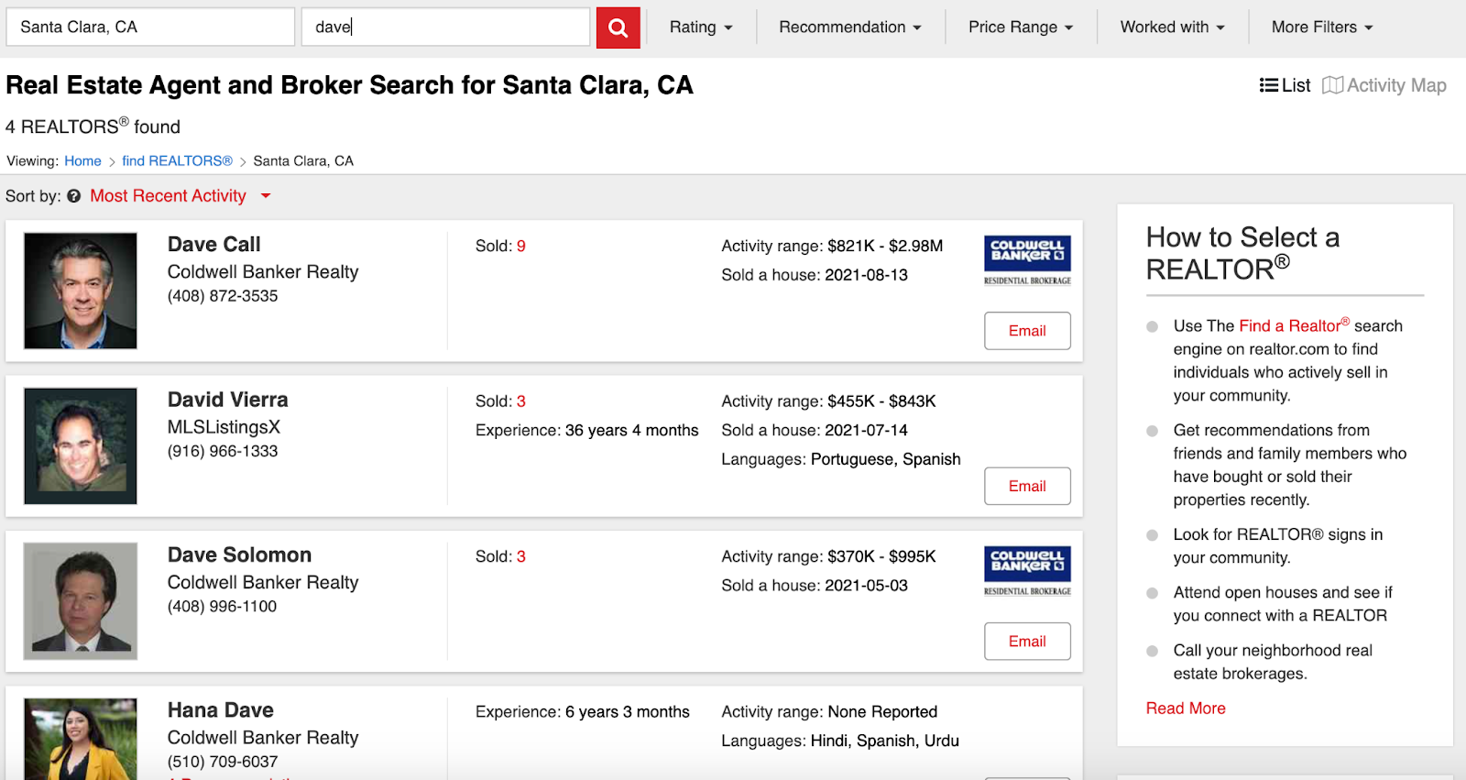Click the Read More link
Viewport: 1466px width, 780px height.
[1186, 709]
